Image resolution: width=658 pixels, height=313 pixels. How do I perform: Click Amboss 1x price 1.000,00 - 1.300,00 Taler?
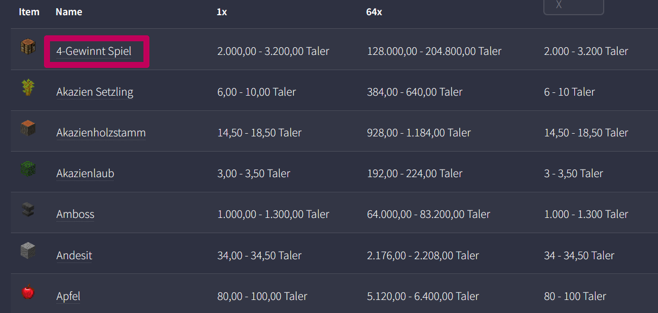tap(273, 214)
